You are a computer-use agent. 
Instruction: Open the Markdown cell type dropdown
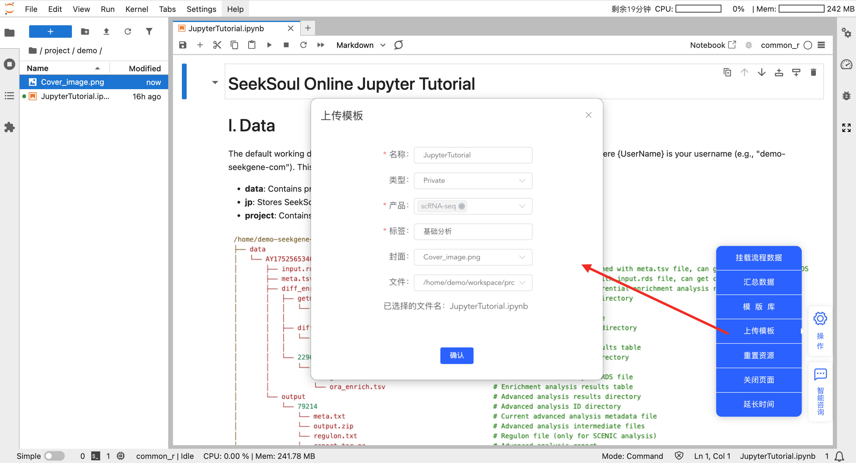click(361, 45)
